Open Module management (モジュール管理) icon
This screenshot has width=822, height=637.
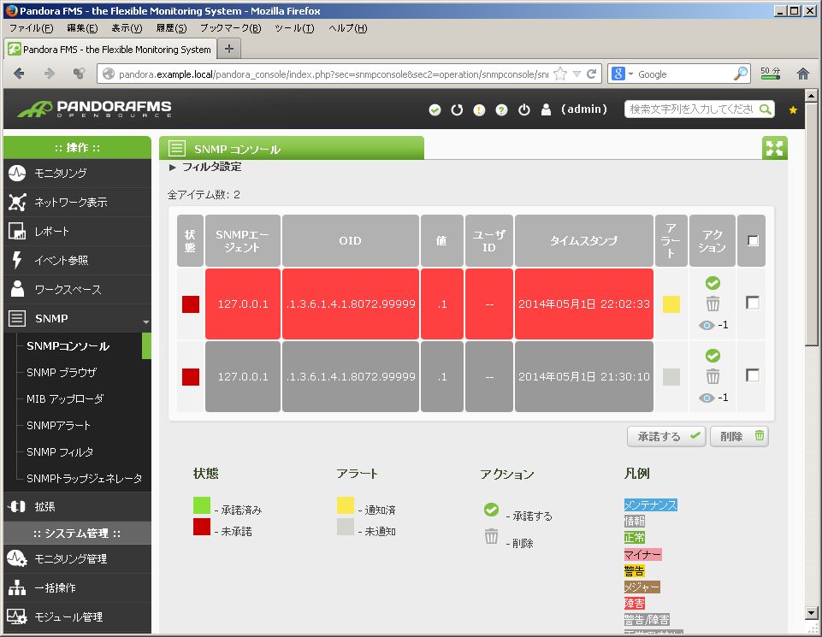[17, 616]
